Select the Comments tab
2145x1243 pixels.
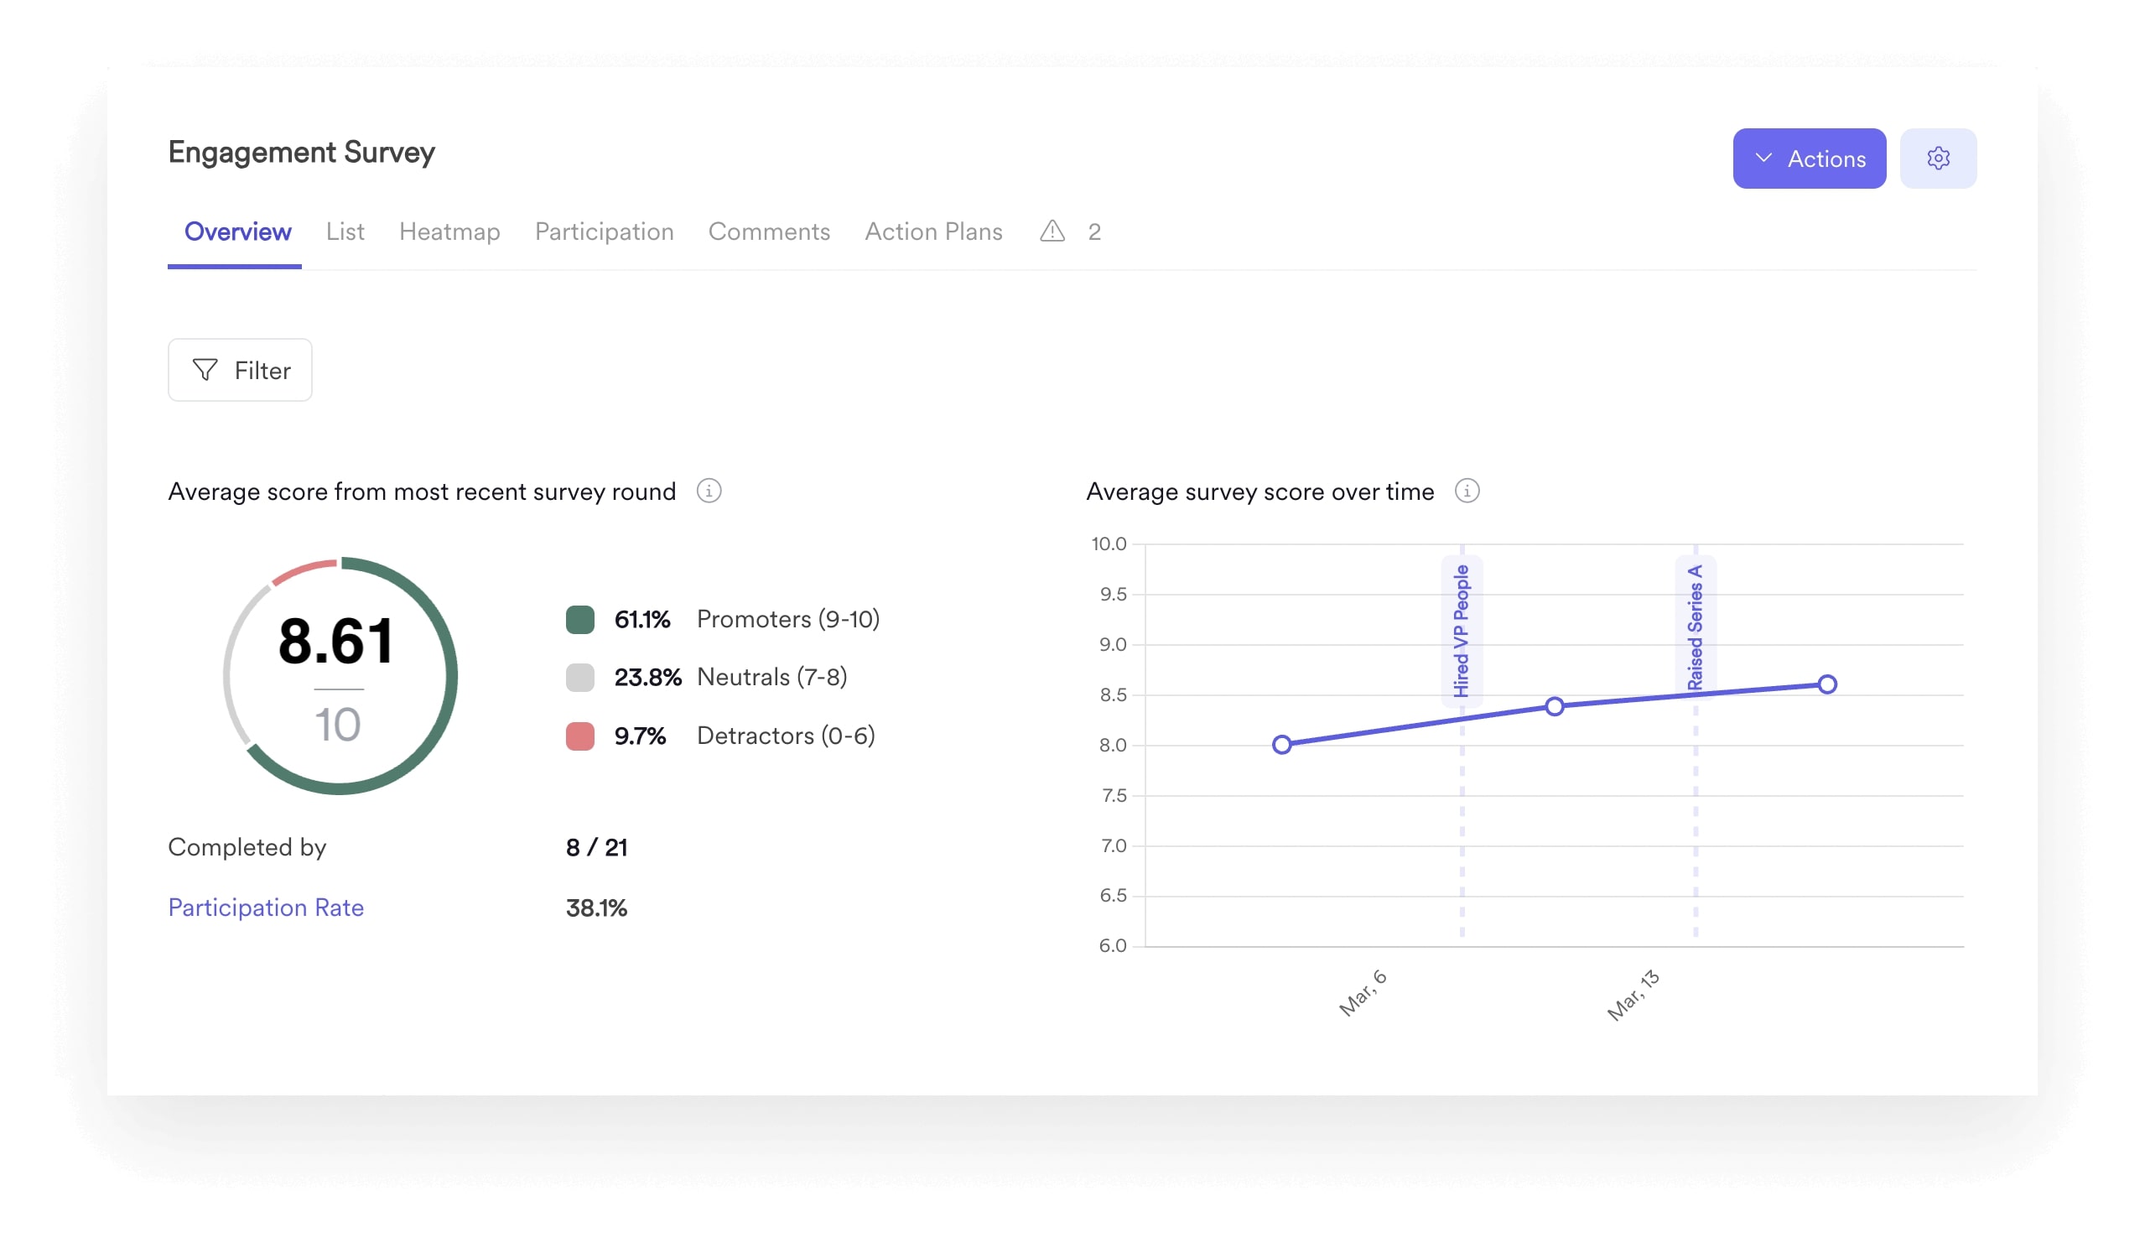click(x=769, y=231)
